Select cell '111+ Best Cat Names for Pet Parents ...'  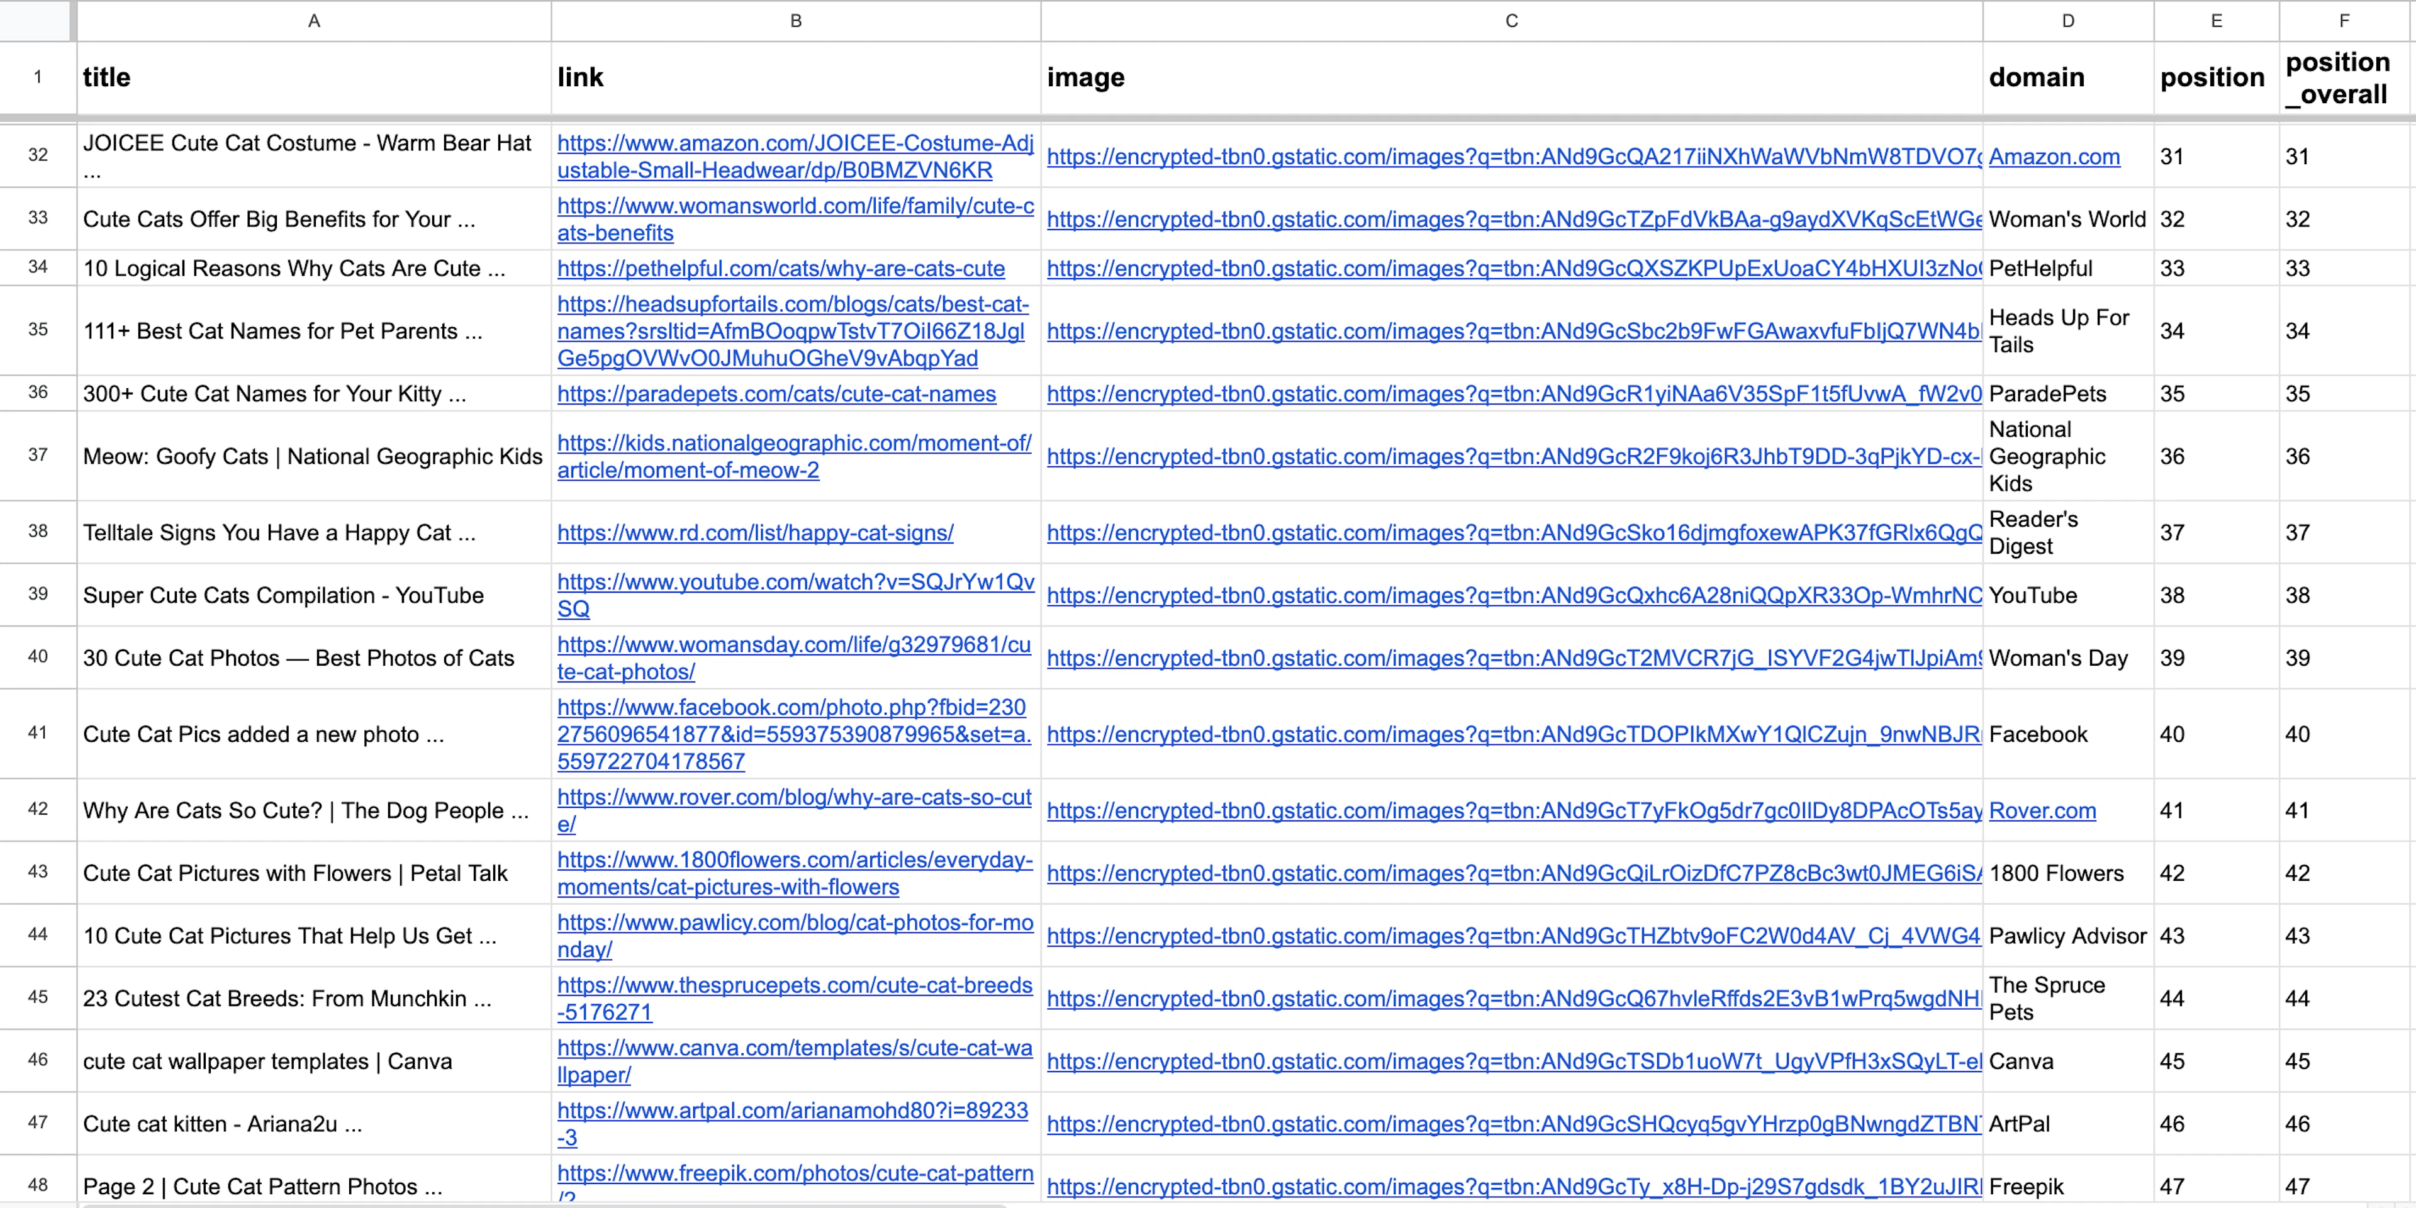coord(313,331)
